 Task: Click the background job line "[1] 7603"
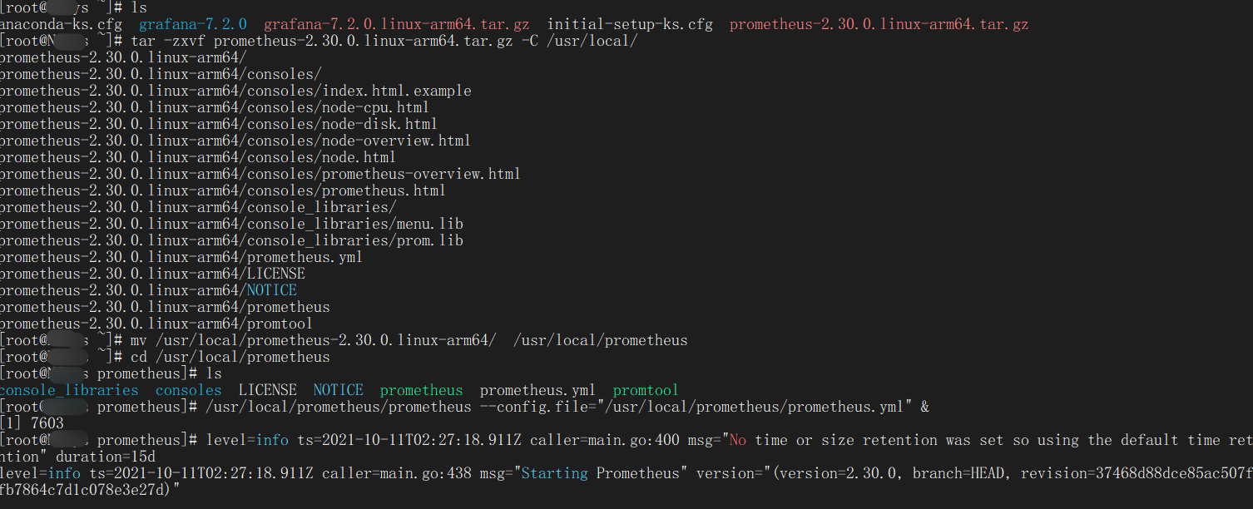(x=32, y=423)
